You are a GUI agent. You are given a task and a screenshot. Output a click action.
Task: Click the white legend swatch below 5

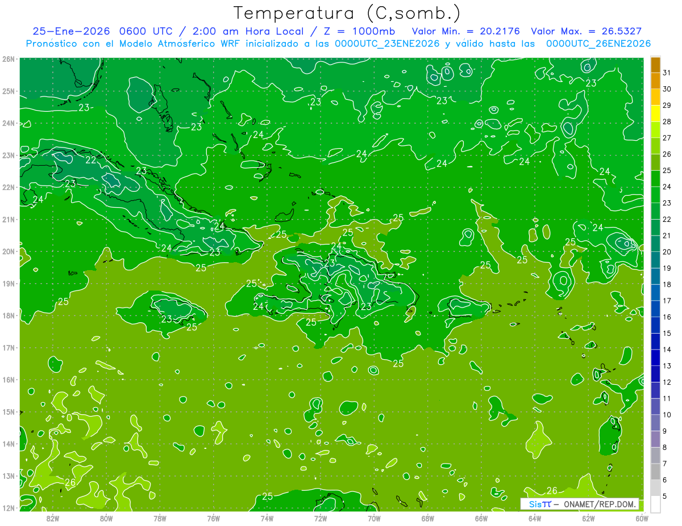[x=655, y=504]
